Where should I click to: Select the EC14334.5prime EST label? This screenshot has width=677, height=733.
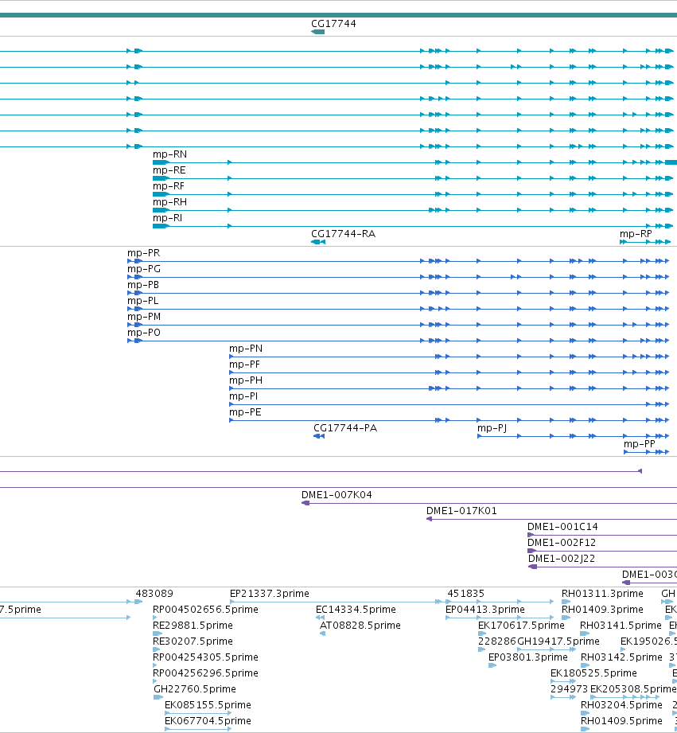pyautogui.click(x=356, y=609)
